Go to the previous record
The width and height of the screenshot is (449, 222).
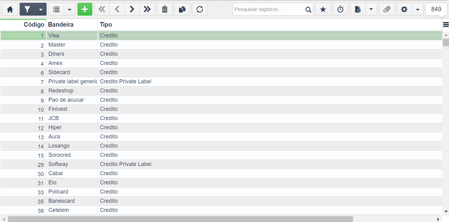(117, 9)
